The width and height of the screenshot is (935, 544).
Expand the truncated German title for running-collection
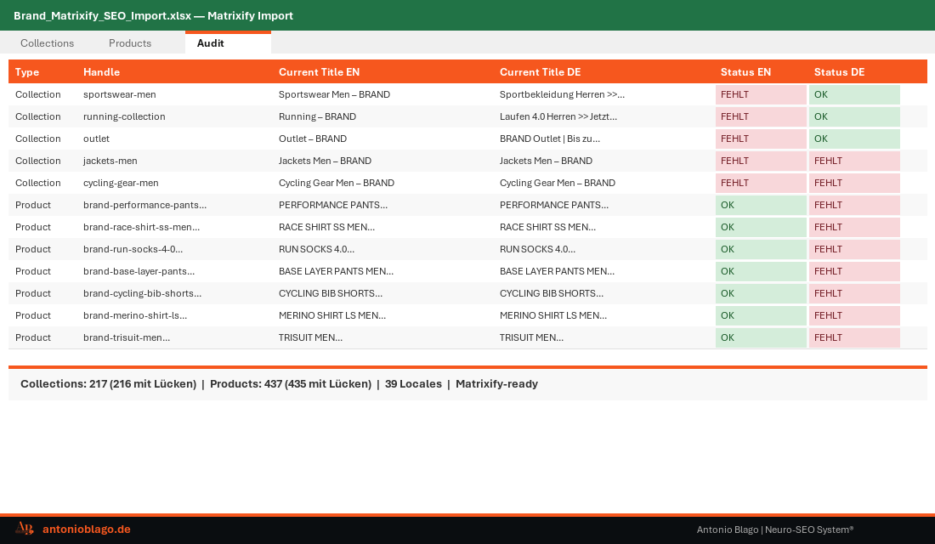[x=557, y=116]
